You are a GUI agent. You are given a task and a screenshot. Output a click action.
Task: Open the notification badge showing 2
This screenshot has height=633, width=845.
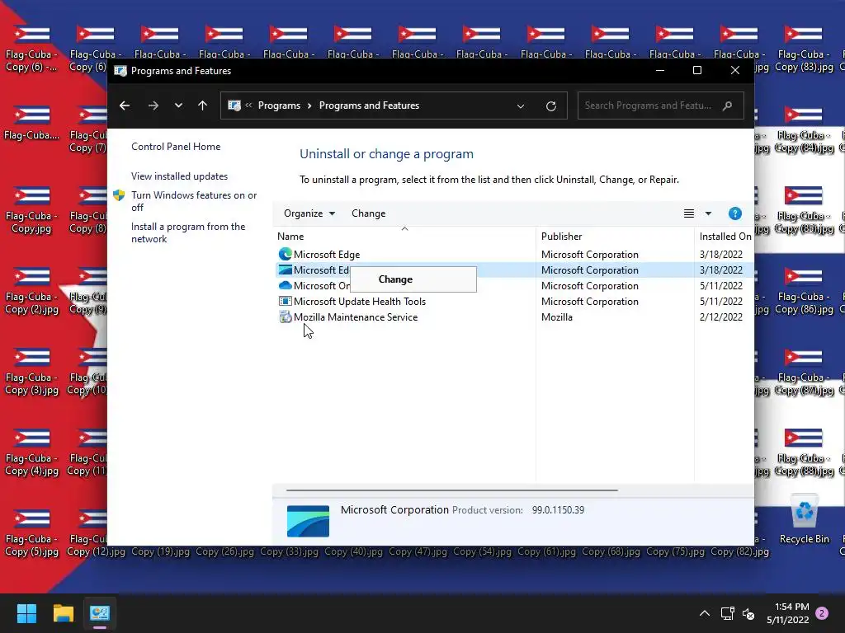(x=822, y=613)
